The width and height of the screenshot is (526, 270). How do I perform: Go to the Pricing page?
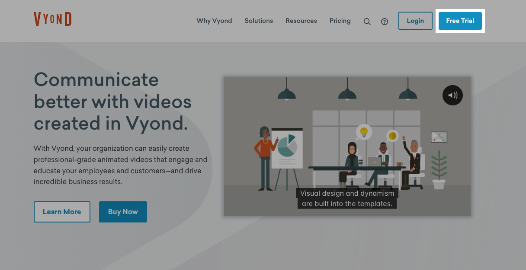pyautogui.click(x=340, y=21)
